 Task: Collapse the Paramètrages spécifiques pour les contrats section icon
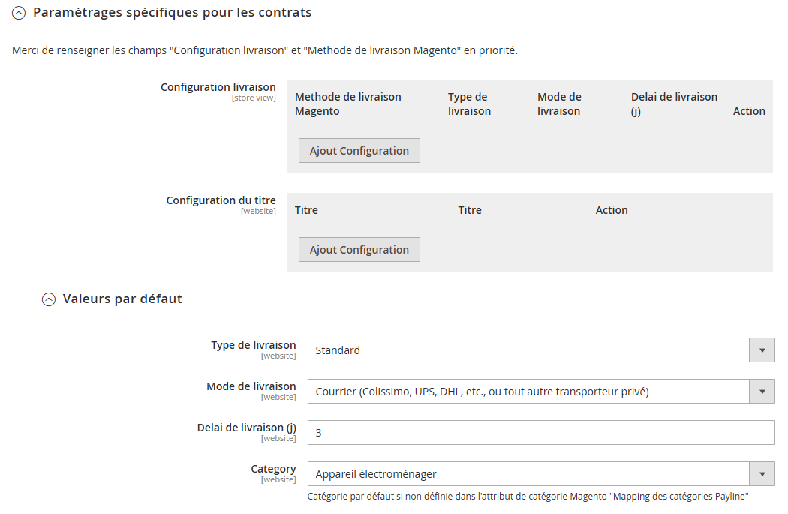19,13
